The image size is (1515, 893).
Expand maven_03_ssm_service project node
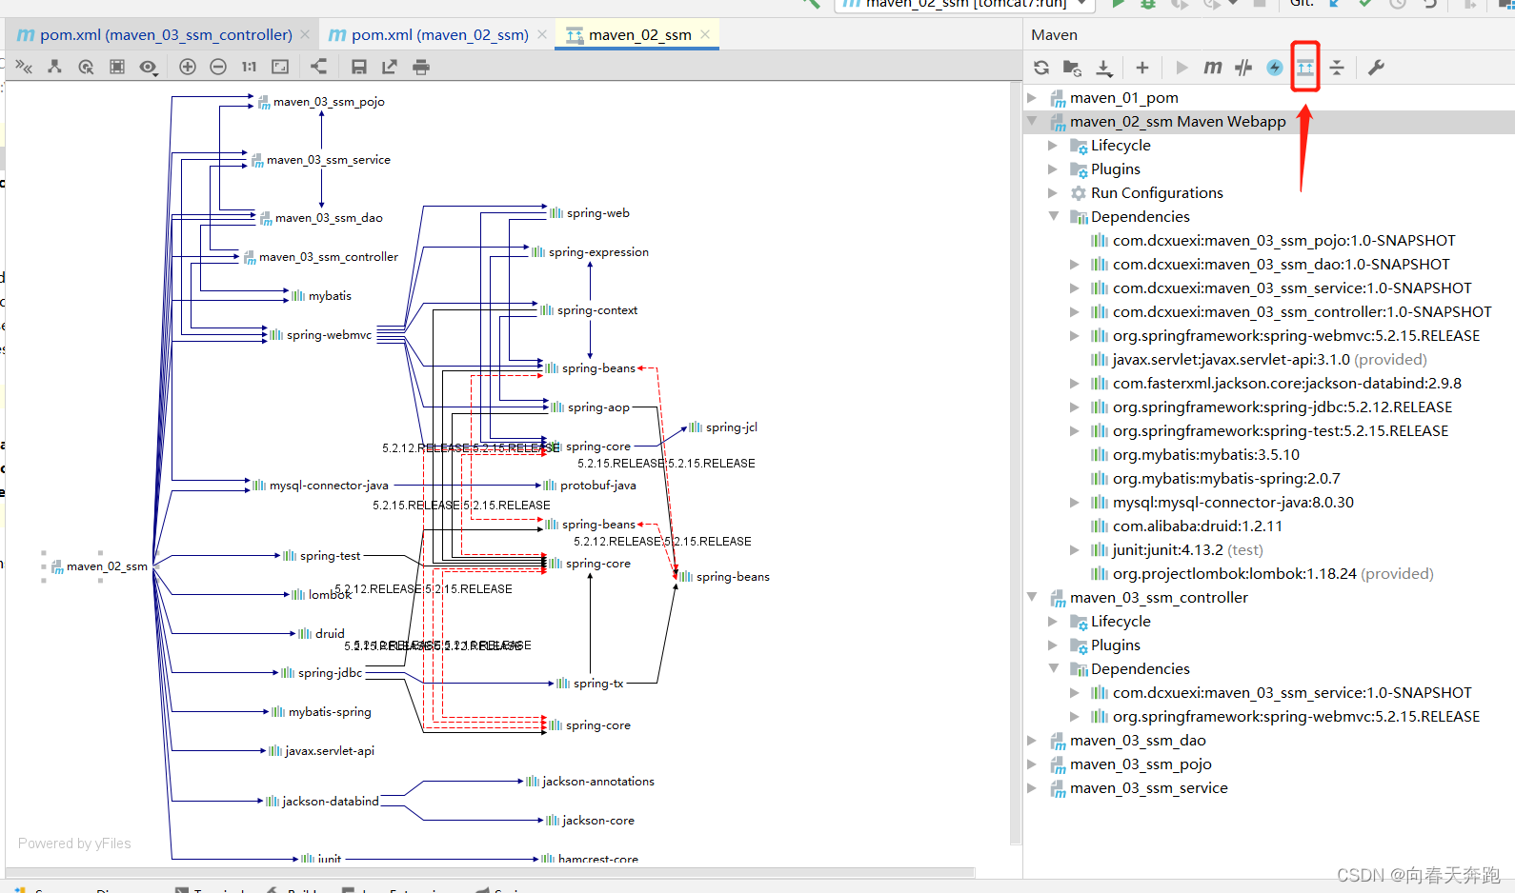tap(1032, 788)
